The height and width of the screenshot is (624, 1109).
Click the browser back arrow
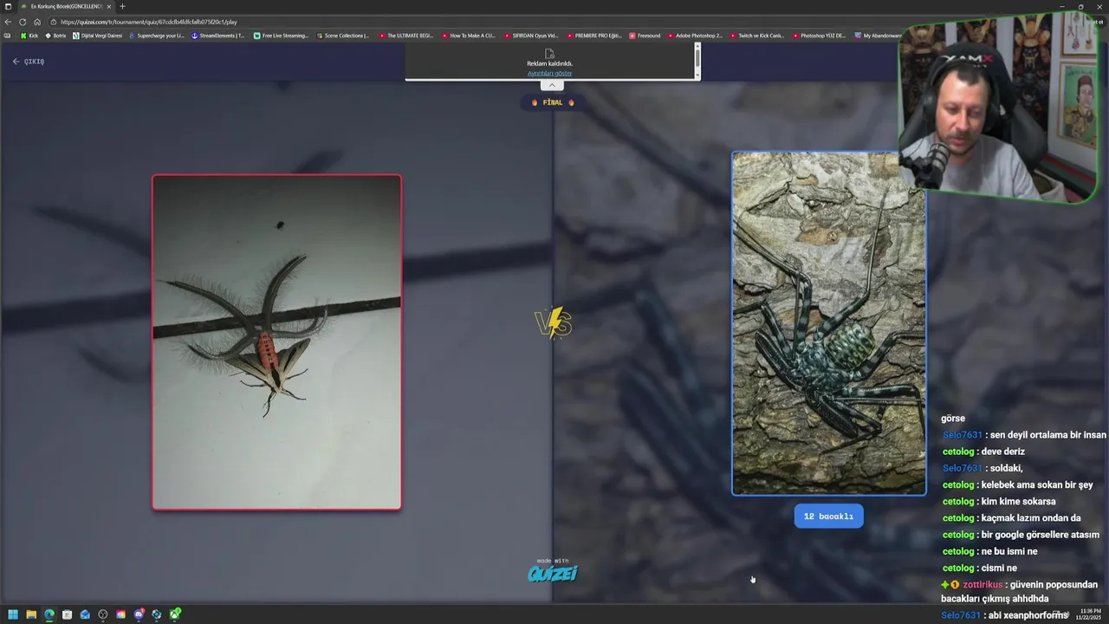pos(8,22)
